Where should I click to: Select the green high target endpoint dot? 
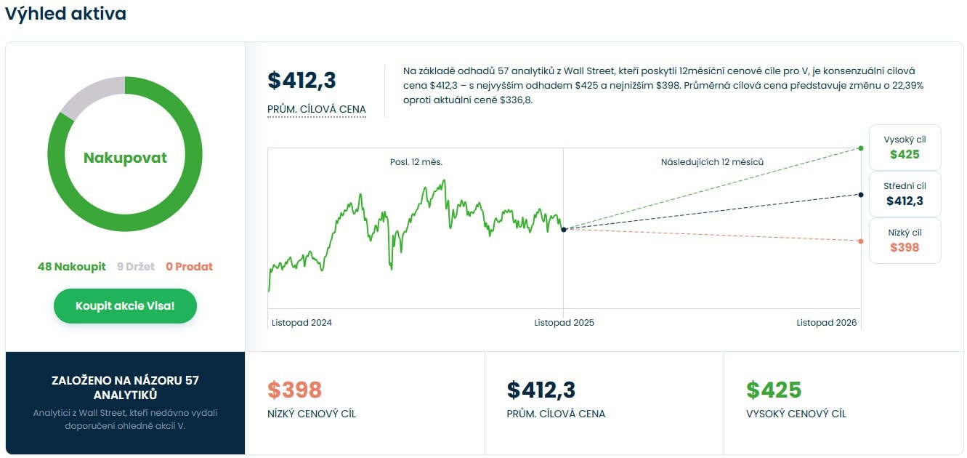click(x=861, y=148)
